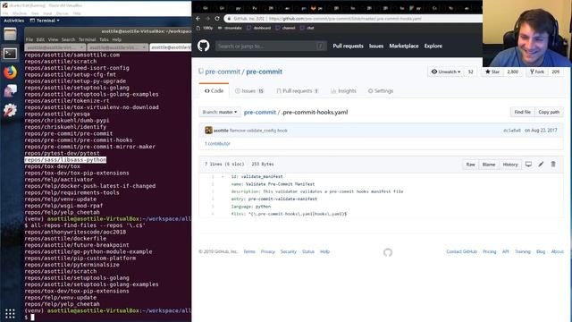Open the Terminal app menu in top bar
This screenshot has width=572, height=322.
coord(45,21)
